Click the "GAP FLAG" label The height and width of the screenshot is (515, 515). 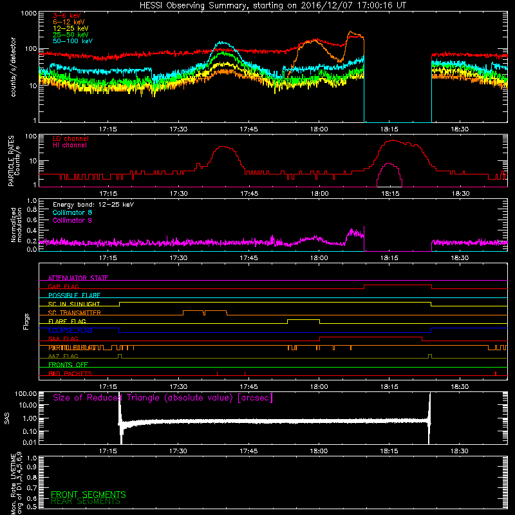[x=63, y=286]
